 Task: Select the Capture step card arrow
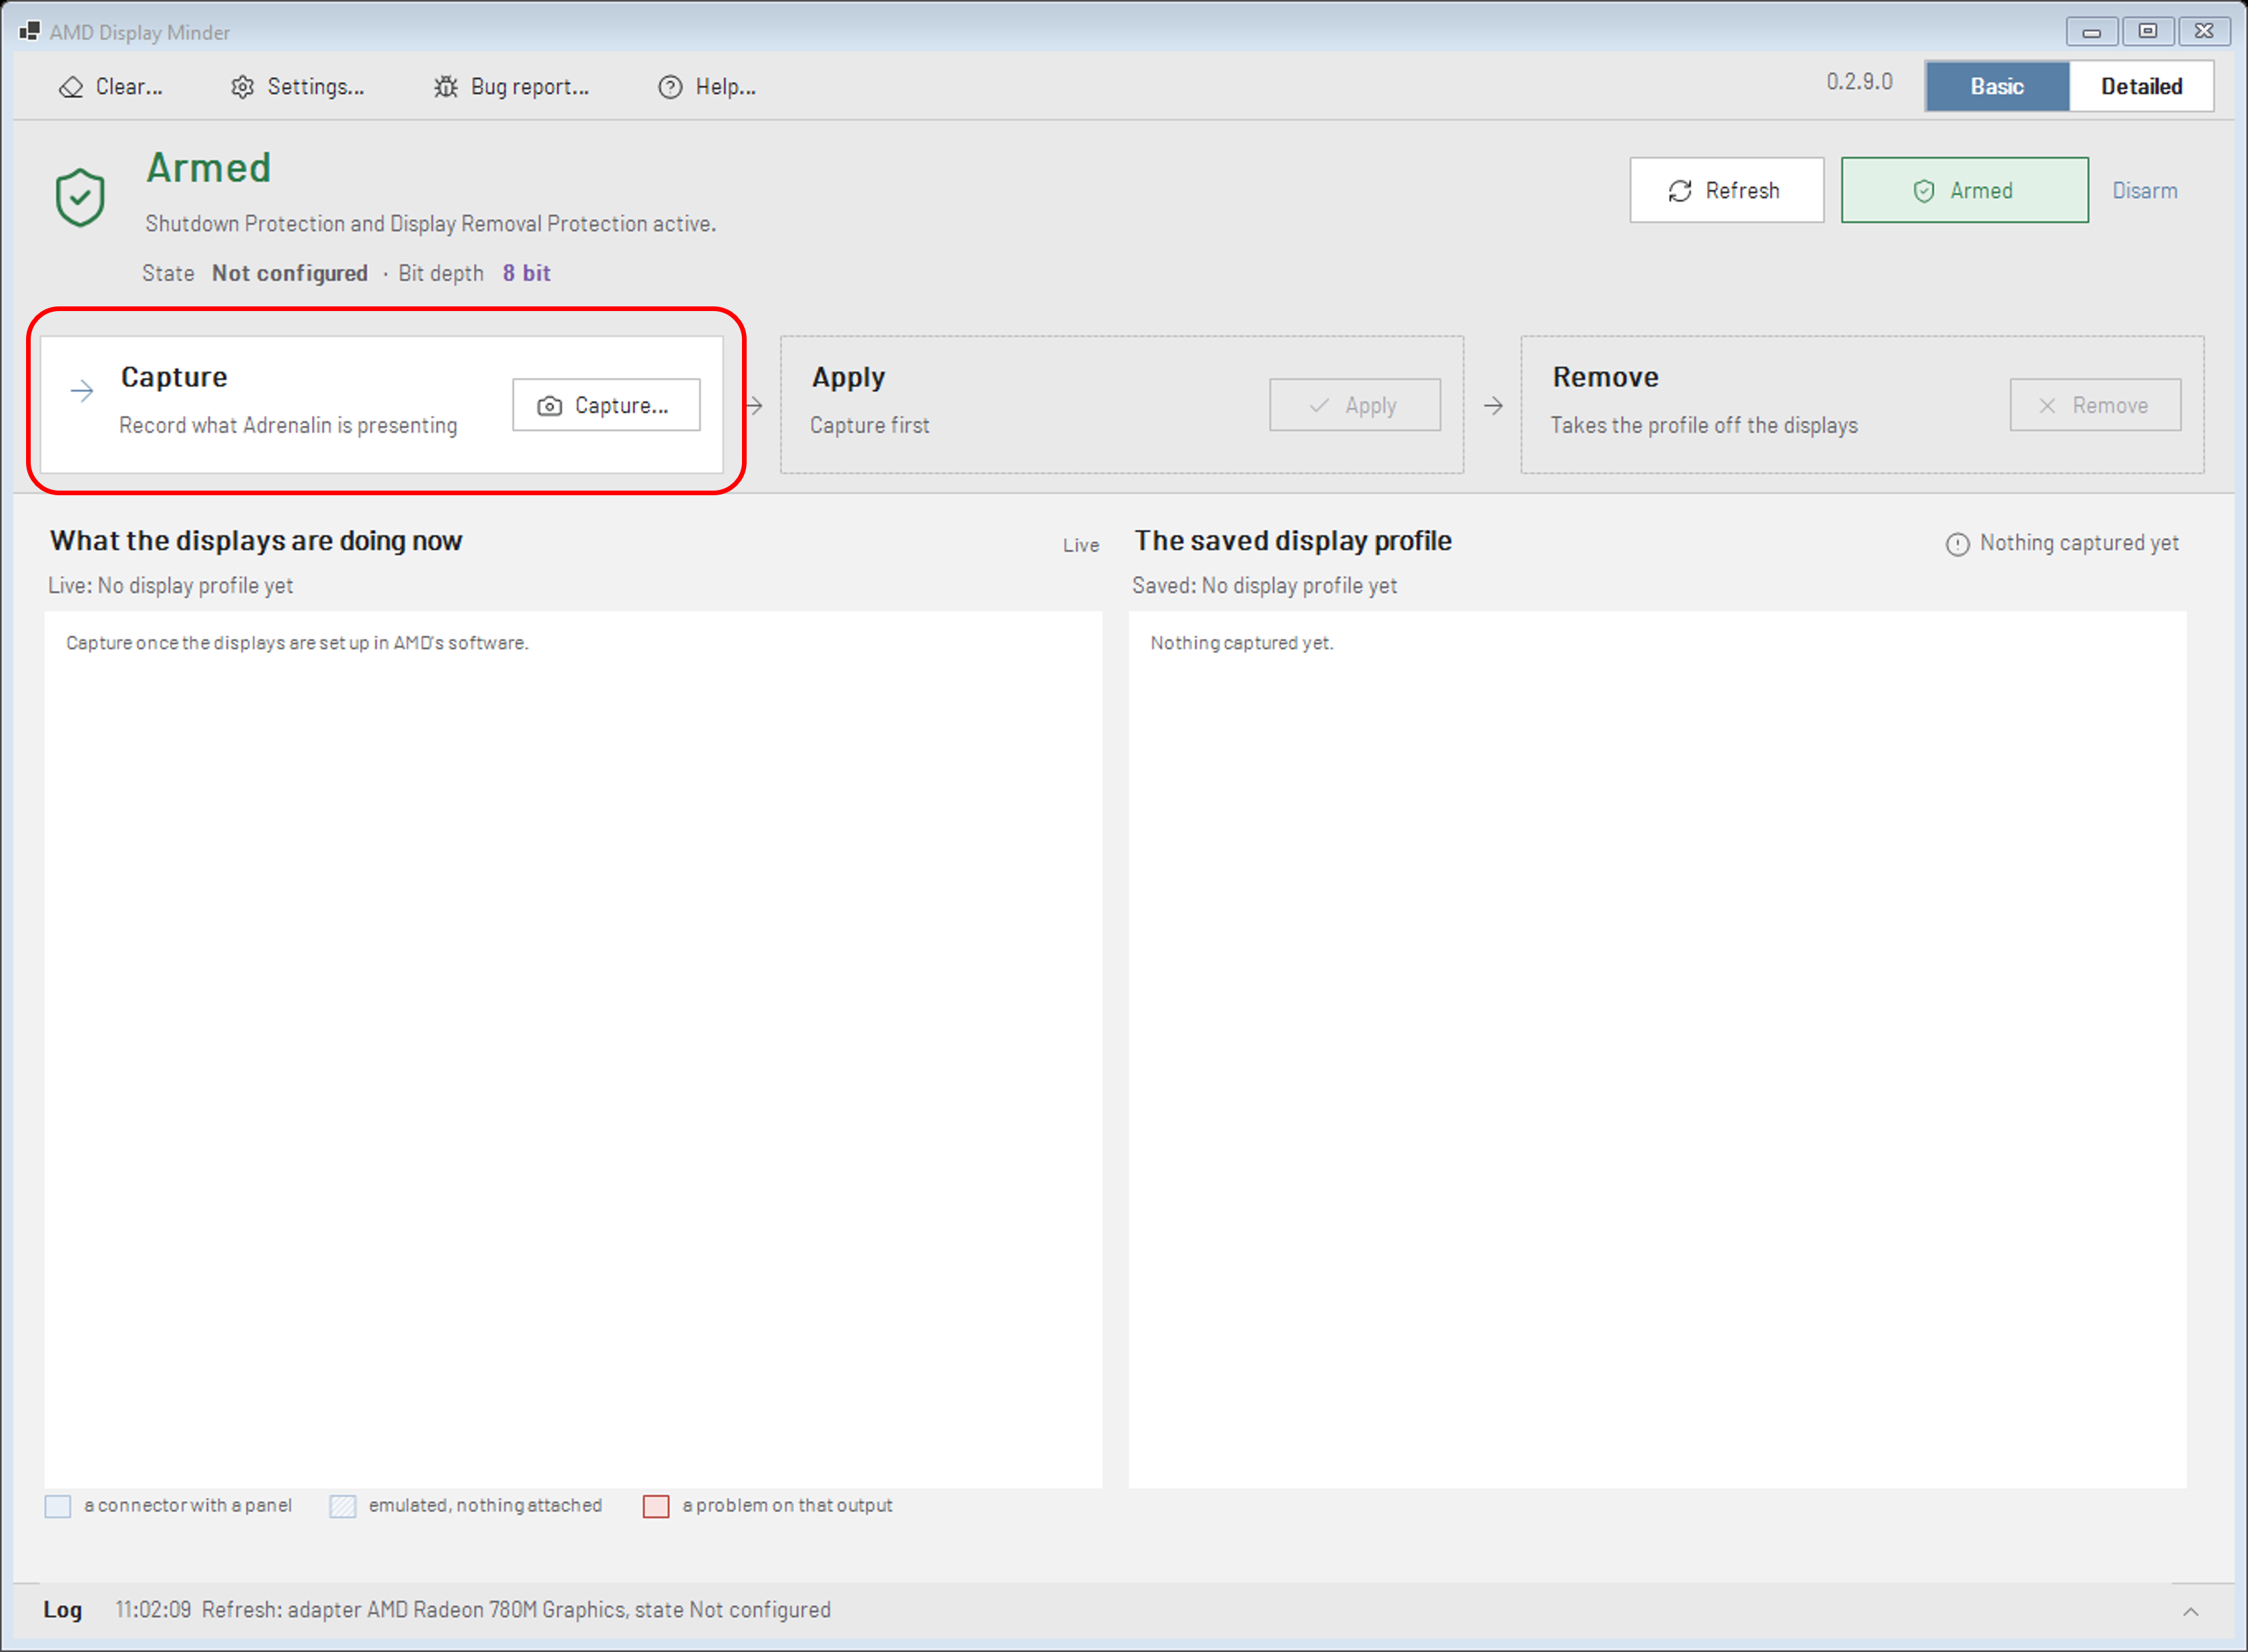(82, 390)
